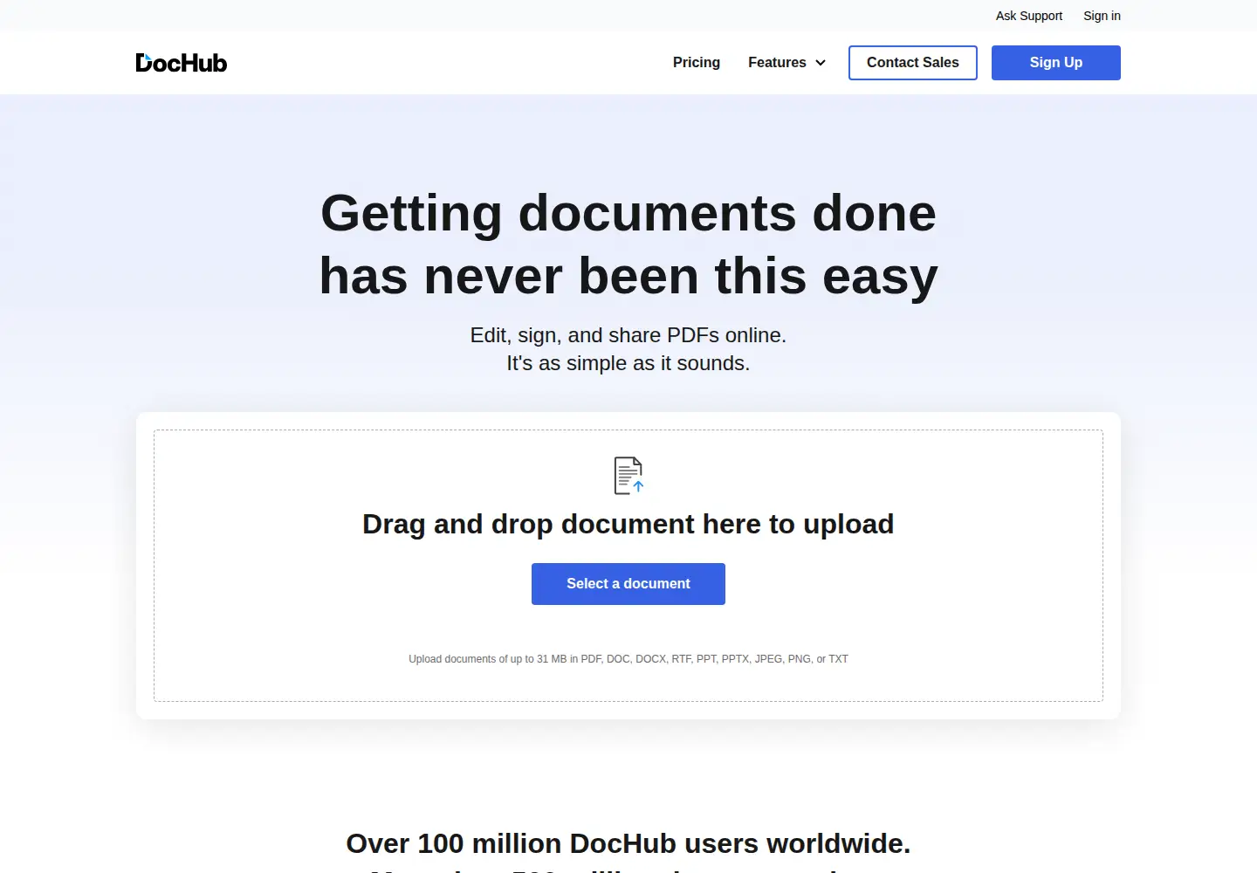Click 'It's as simple as it sounds.' line

tap(628, 363)
